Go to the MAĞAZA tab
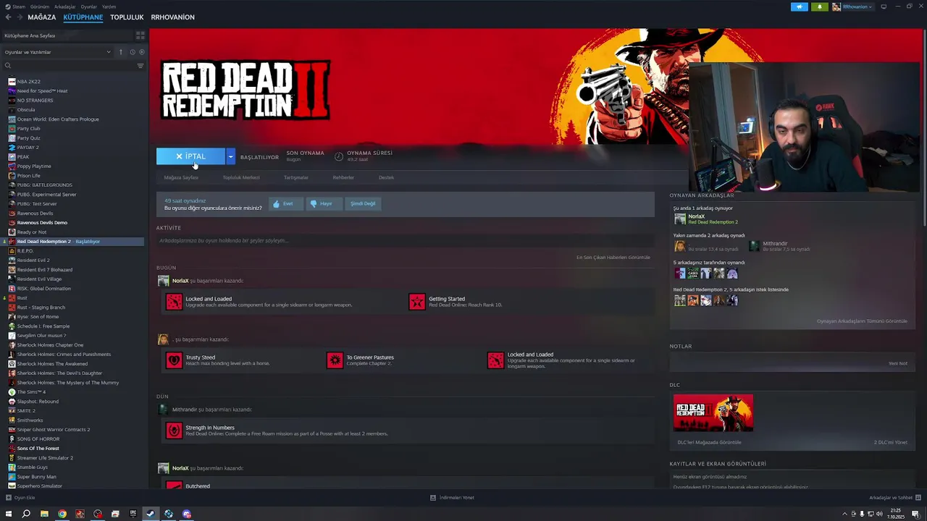 coord(42,17)
